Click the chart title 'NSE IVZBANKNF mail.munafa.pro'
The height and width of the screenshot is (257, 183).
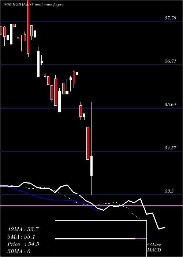(34, 4)
